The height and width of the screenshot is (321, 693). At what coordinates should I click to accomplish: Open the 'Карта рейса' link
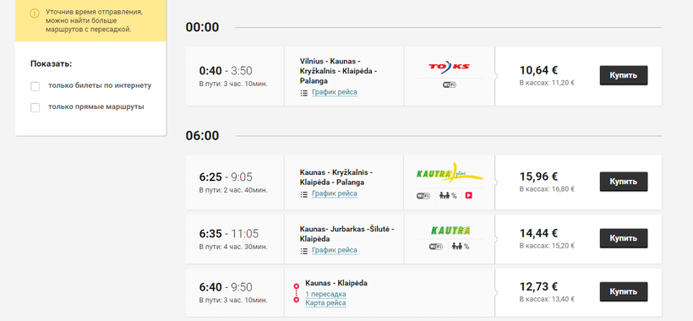coord(325,303)
